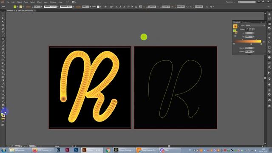Open the aspect ratio dropdown
The width and height of the screenshot is (272, 153).
(x=254, y=37)
